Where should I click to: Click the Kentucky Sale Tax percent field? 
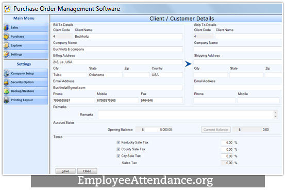click(227, 142)
